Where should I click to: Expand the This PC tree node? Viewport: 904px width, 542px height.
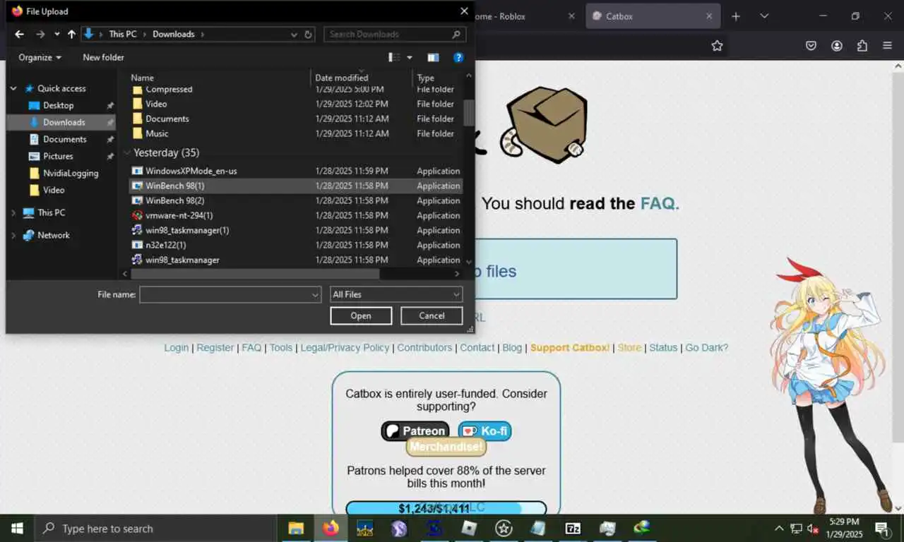pyautogui.click(x=13, y=212)
